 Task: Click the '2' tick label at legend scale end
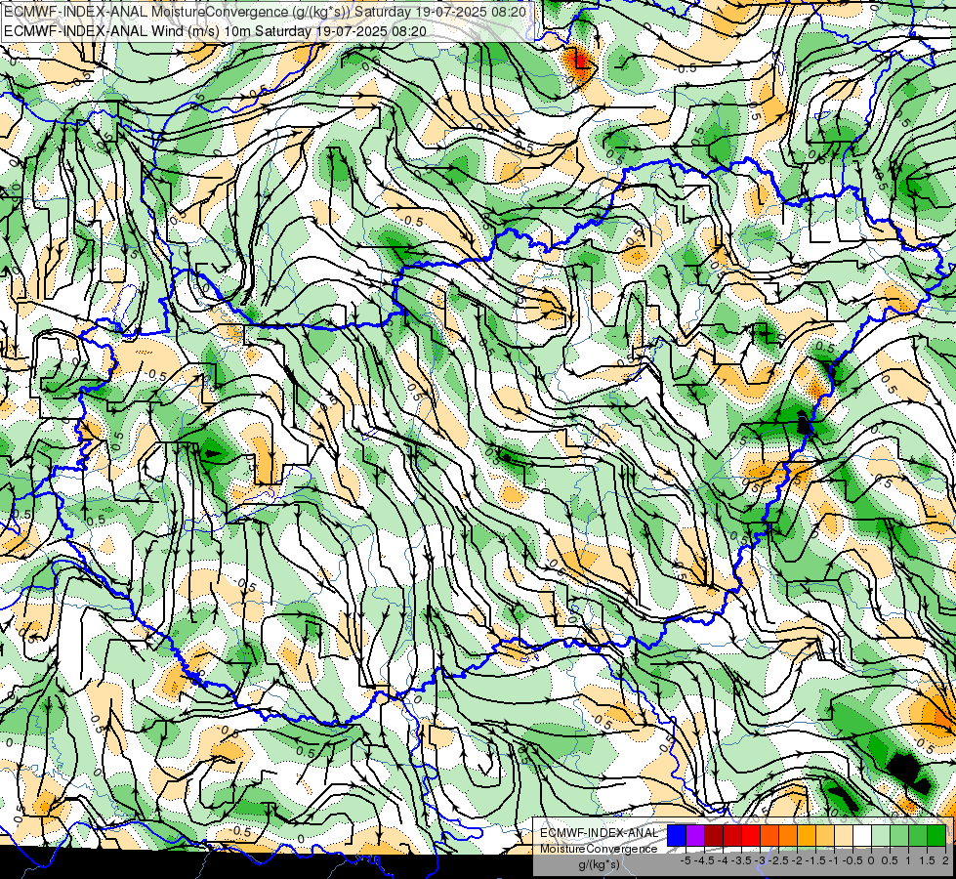[x=945, y=860]
